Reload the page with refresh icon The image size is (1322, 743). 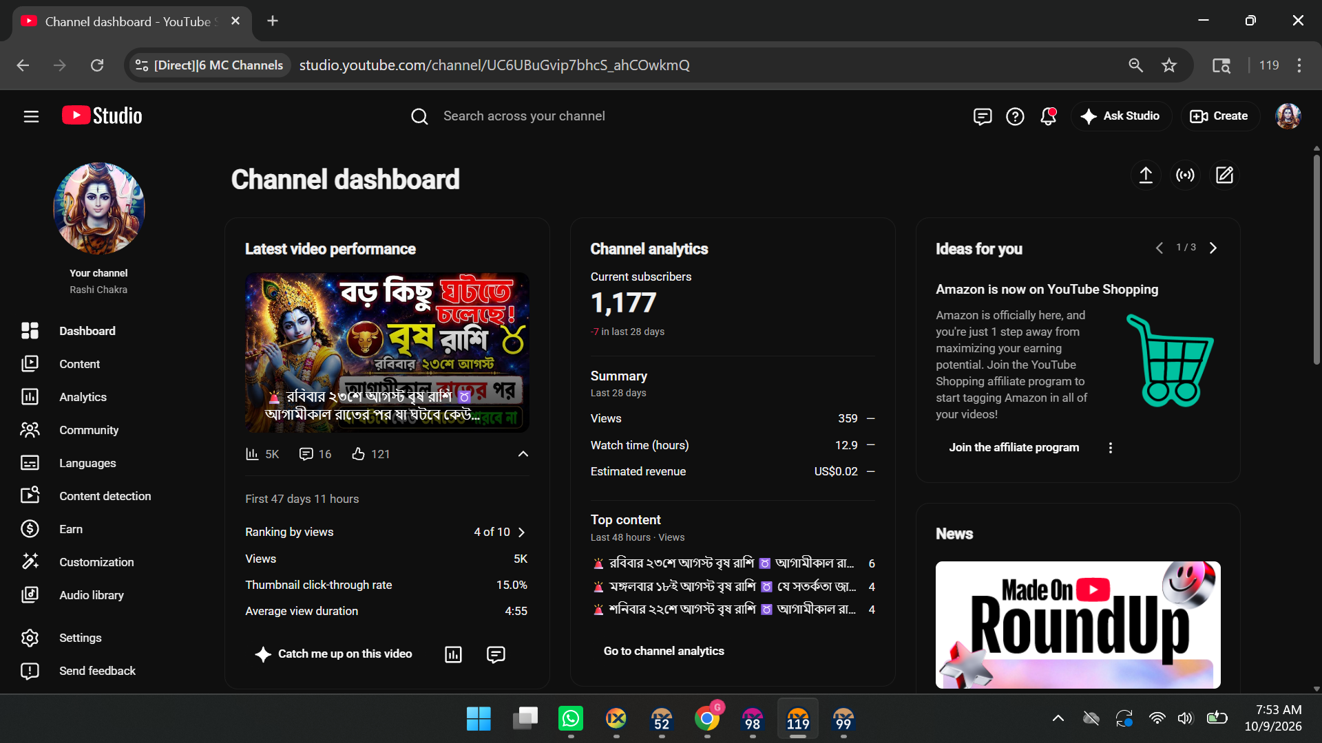97,65
